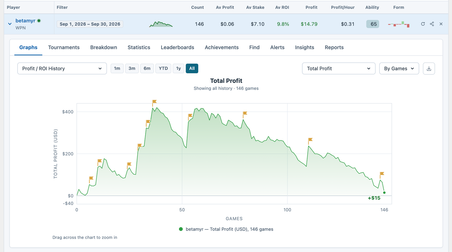
Task: Select the 1m time range
Action: pos(117,68)
